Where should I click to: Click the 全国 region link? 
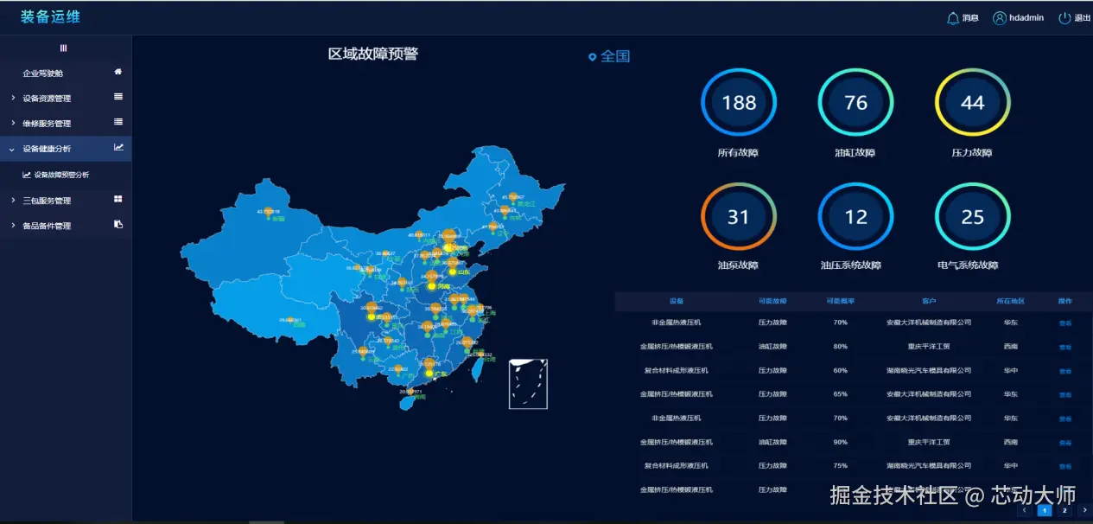point(615,56)
